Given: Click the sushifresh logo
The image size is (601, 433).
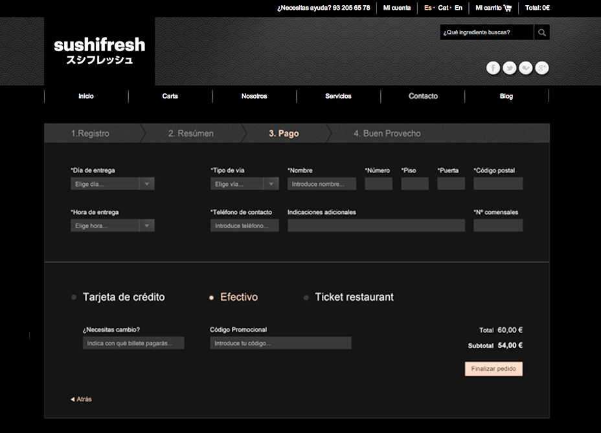Looking at the screenshot, I should pos(99,51).
